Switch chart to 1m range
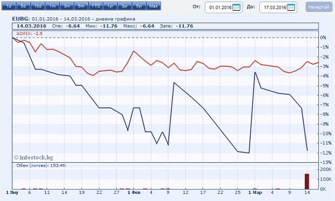335x201 pixels. point(52,6)
